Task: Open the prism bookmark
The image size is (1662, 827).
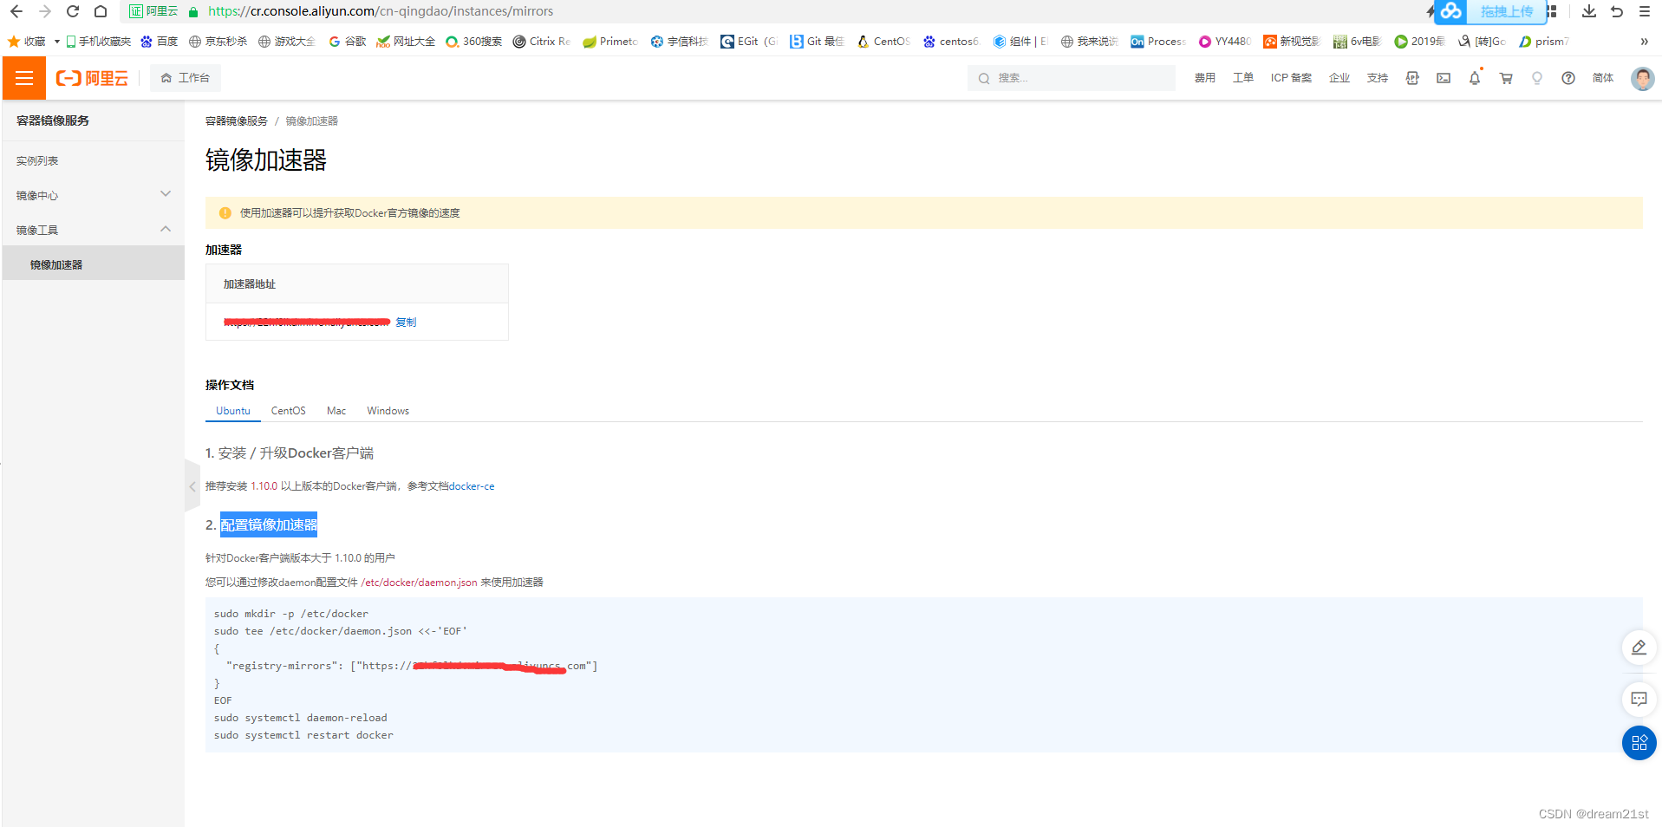Action: pyautogui.click(x=1544, y=42)
